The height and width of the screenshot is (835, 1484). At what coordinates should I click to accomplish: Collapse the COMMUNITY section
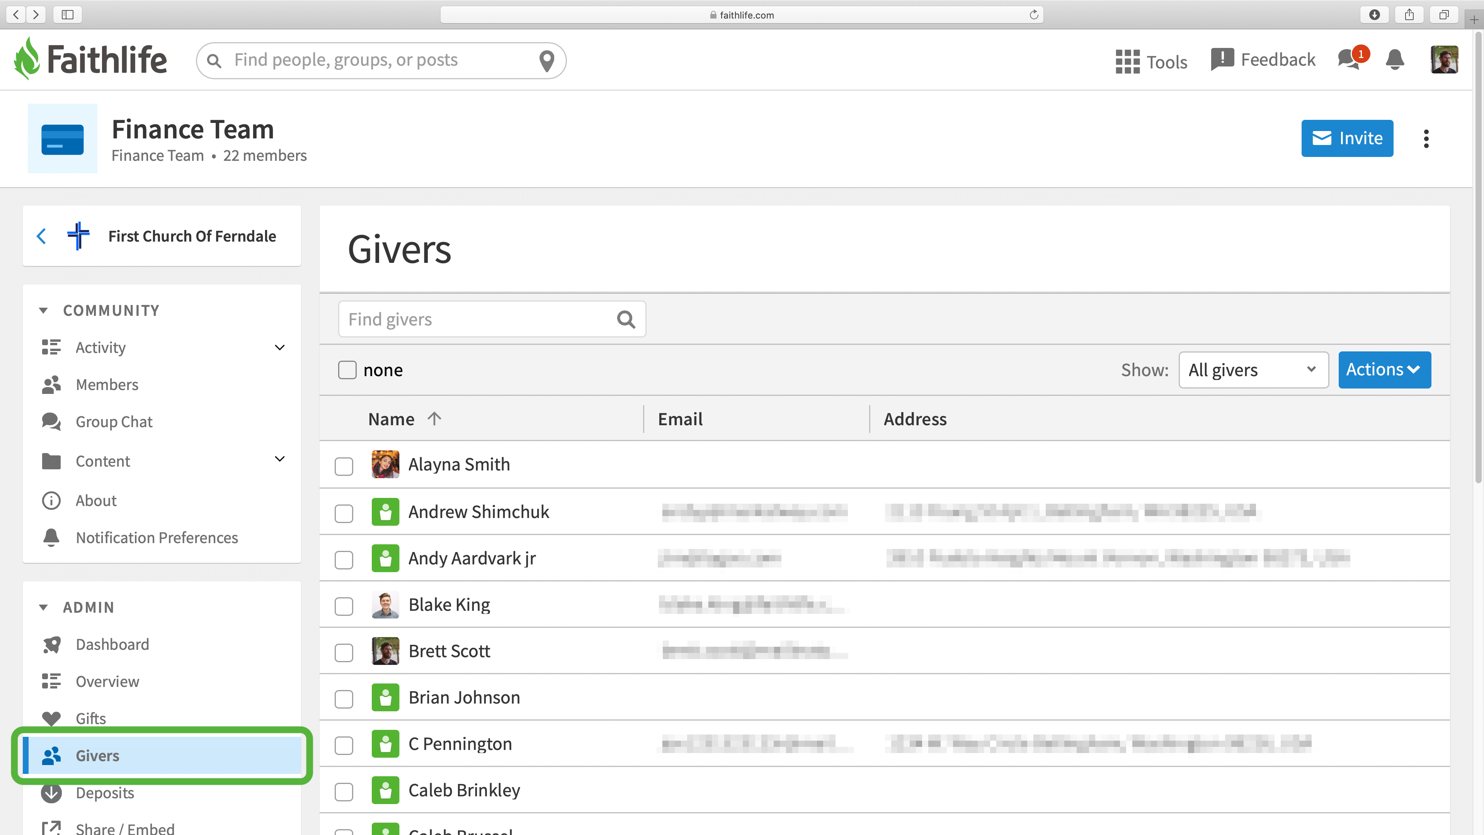(x=43, y=310)
